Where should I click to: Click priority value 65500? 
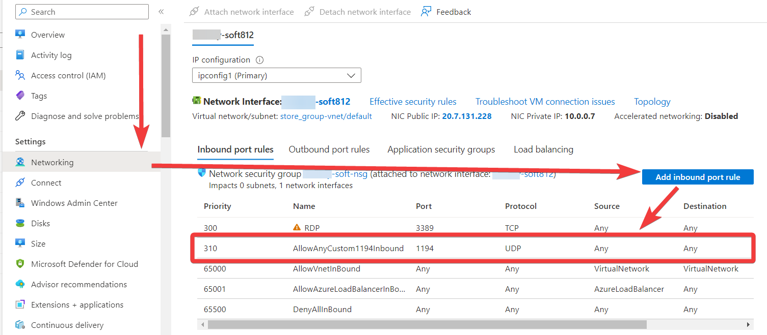(x=215, y=310)
